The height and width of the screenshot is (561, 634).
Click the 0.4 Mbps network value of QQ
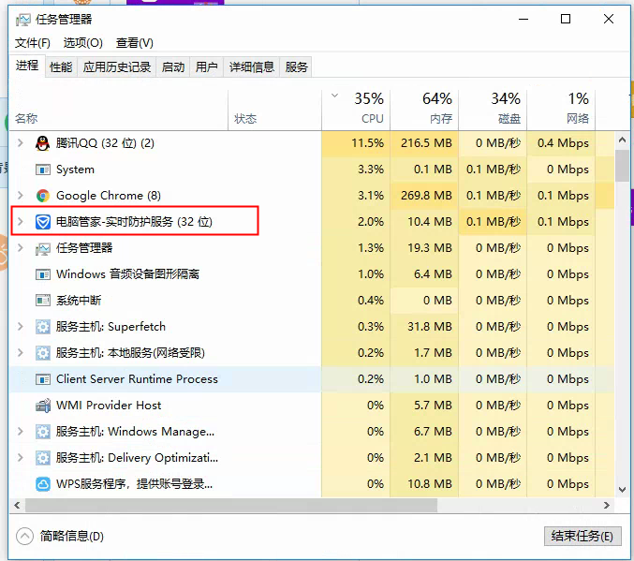pos(563,143)
